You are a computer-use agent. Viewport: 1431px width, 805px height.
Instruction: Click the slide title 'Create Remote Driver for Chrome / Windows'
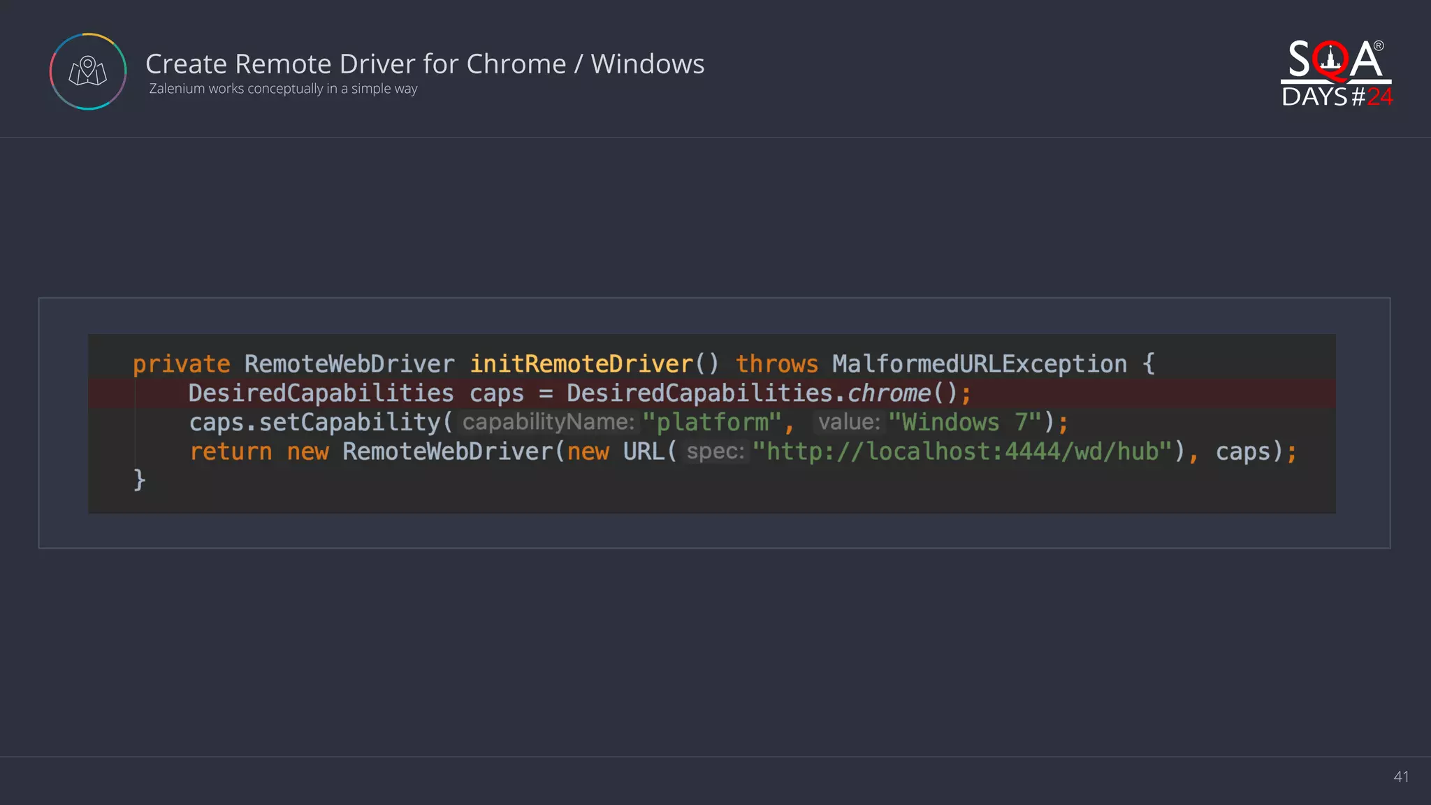(x=425, y=64)
